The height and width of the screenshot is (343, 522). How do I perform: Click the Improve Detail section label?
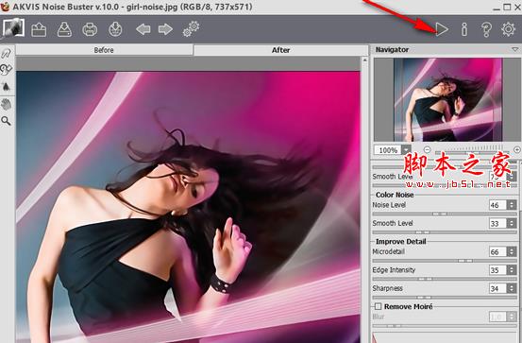tap(401, 241)
